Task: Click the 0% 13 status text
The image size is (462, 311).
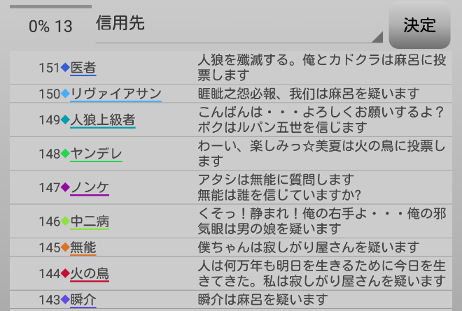Action: 50,27
